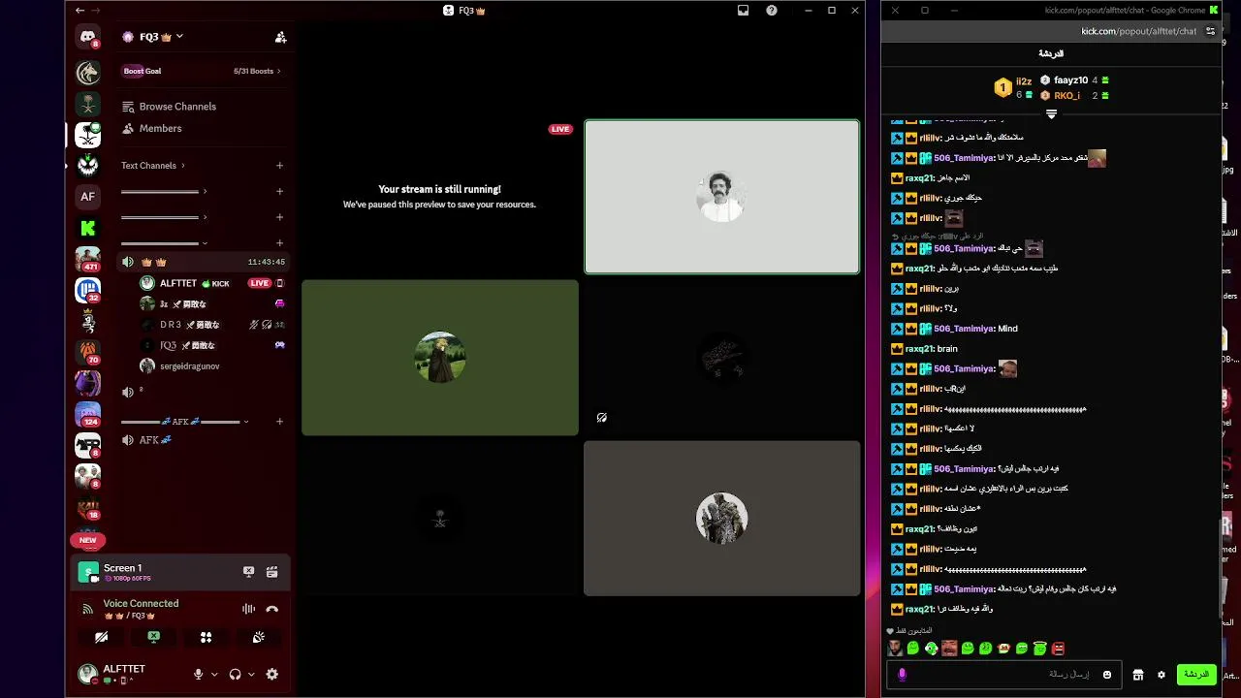Open the soundboard button
Image resolution: width=1241 pixels, height=698 pixels.
[258, 637]
